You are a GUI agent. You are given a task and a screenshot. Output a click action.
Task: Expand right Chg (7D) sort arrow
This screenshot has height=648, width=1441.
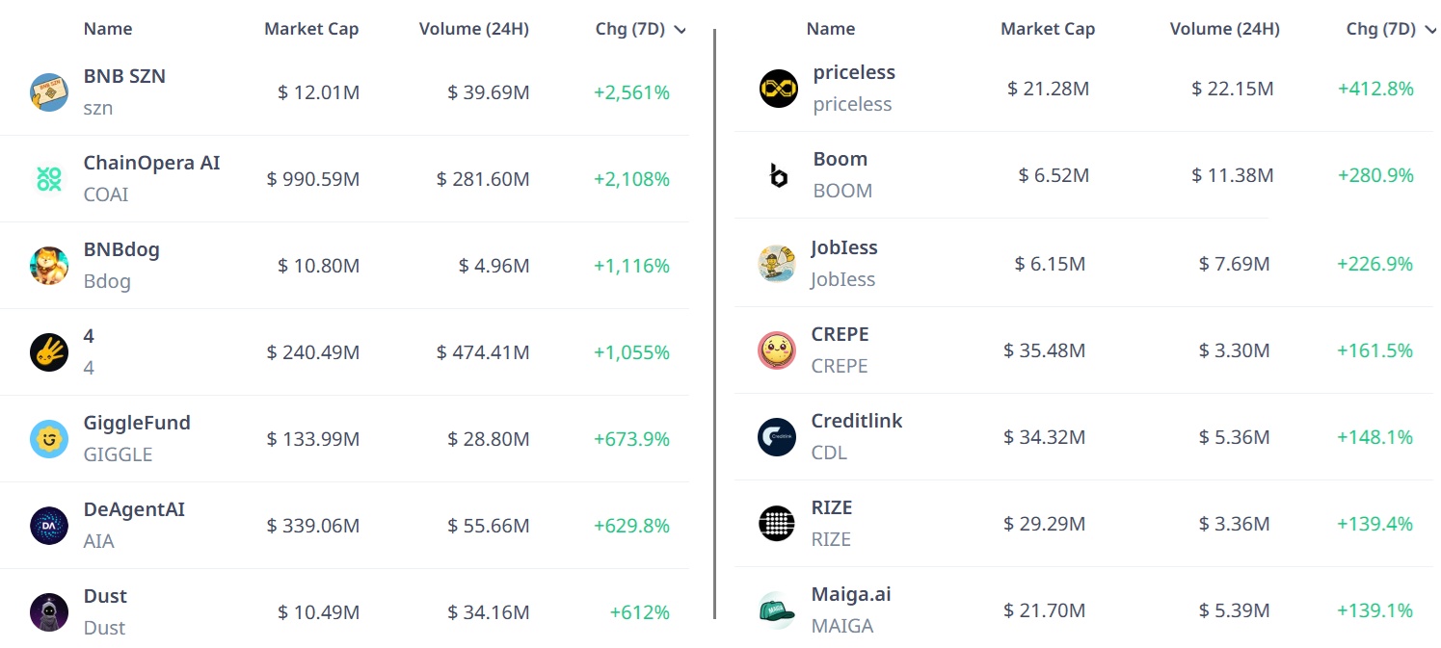(x=1431, y=30)
